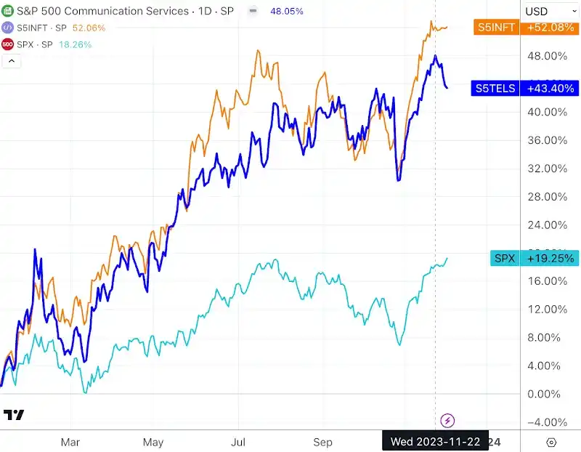Click the Jul label on the time axis
581x452 pixels.
(x=237, y=442)
